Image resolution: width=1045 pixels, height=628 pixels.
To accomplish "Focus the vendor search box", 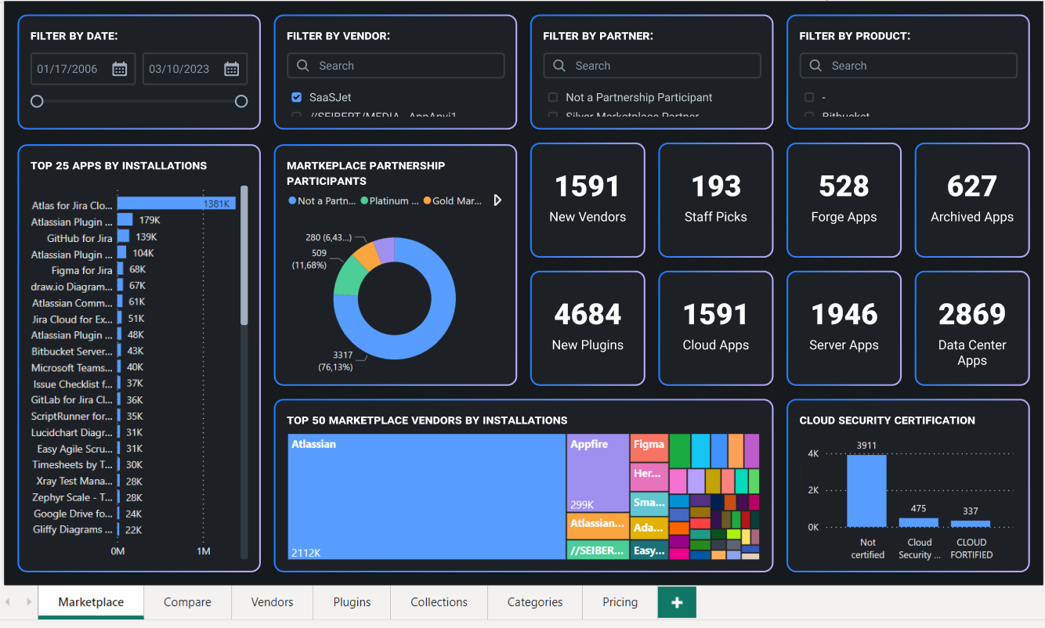I will pos(396,66).
